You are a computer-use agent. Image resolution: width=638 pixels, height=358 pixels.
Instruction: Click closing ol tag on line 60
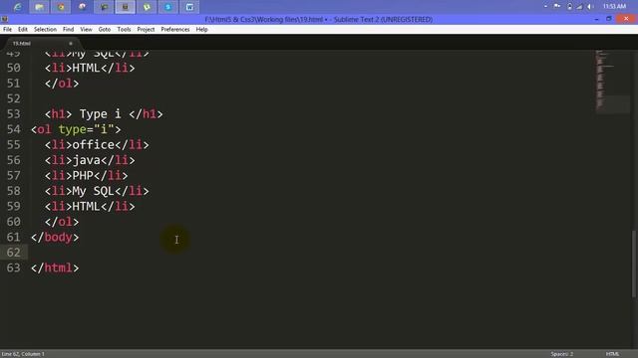[x=62, y=222]
